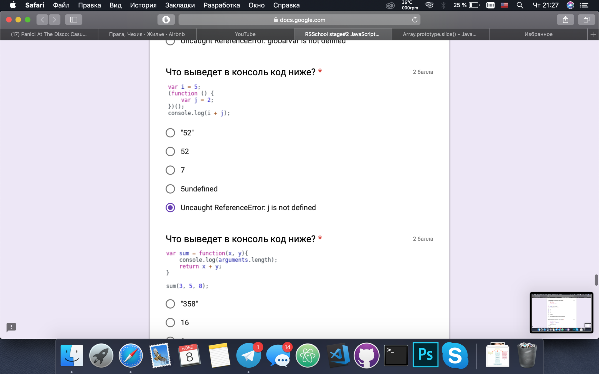Image resolution: width=599 pixels, height=374 pixels.
Task: Click the screenshot preview thumbnail
Action: pyautogui.click(x=561, y=312)
